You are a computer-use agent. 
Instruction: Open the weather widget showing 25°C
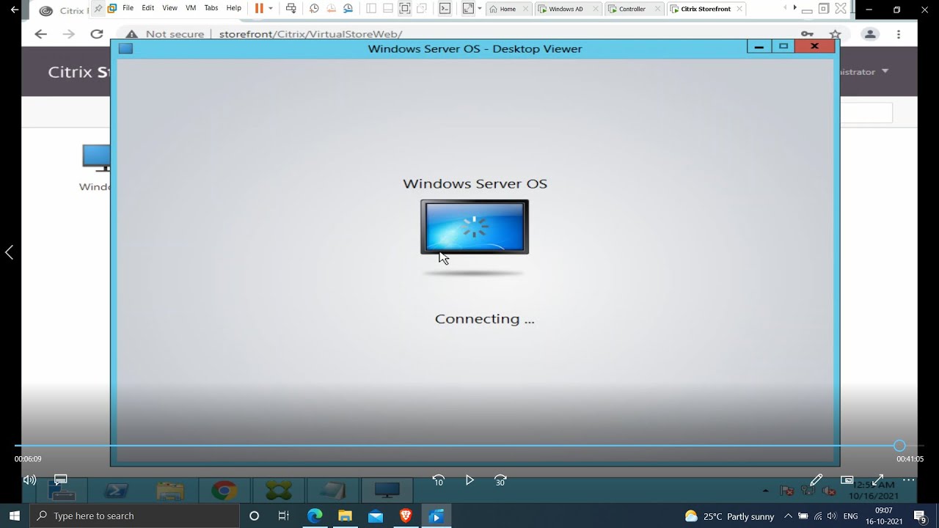click(729, 516)
